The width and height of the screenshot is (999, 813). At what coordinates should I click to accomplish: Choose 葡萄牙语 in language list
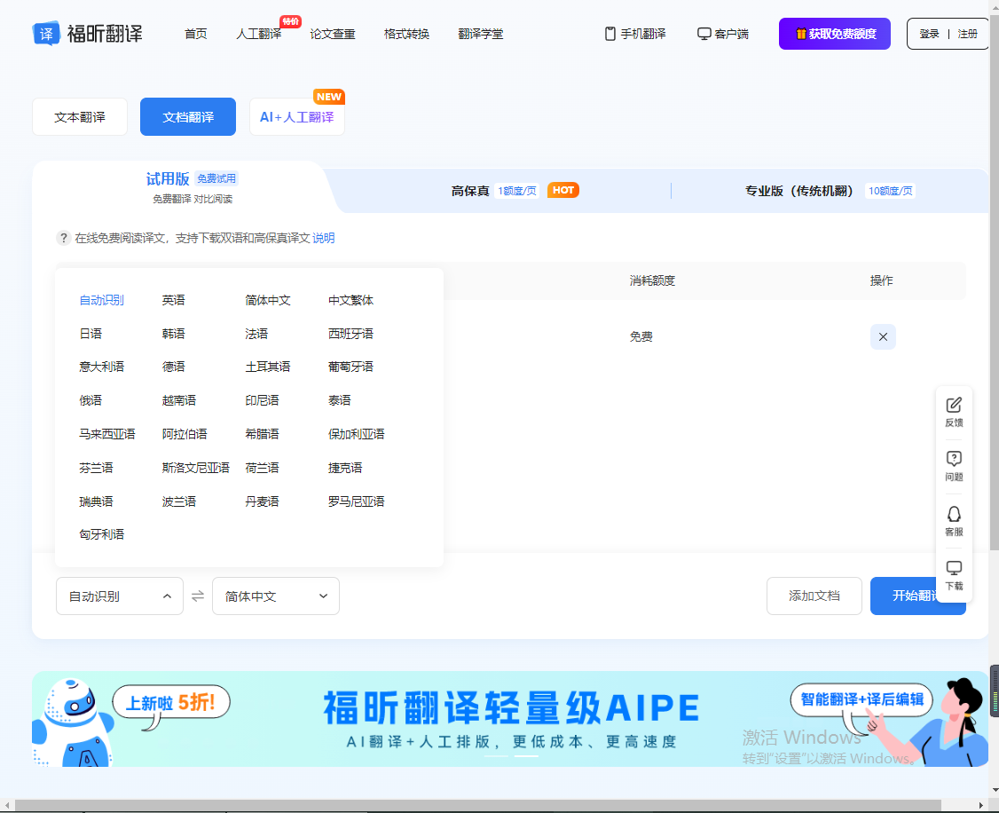(350, 367)
